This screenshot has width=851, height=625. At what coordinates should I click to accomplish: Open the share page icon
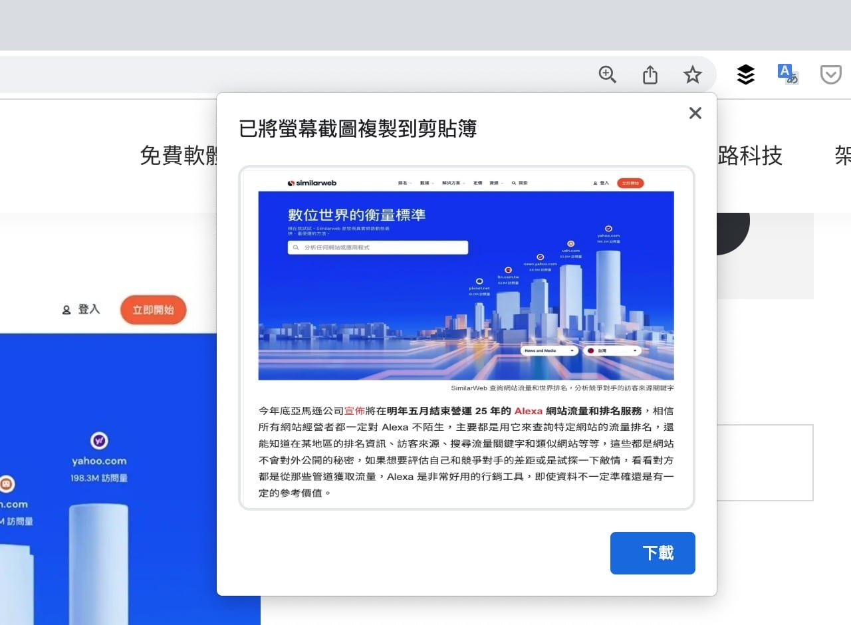tap(650, 74)
